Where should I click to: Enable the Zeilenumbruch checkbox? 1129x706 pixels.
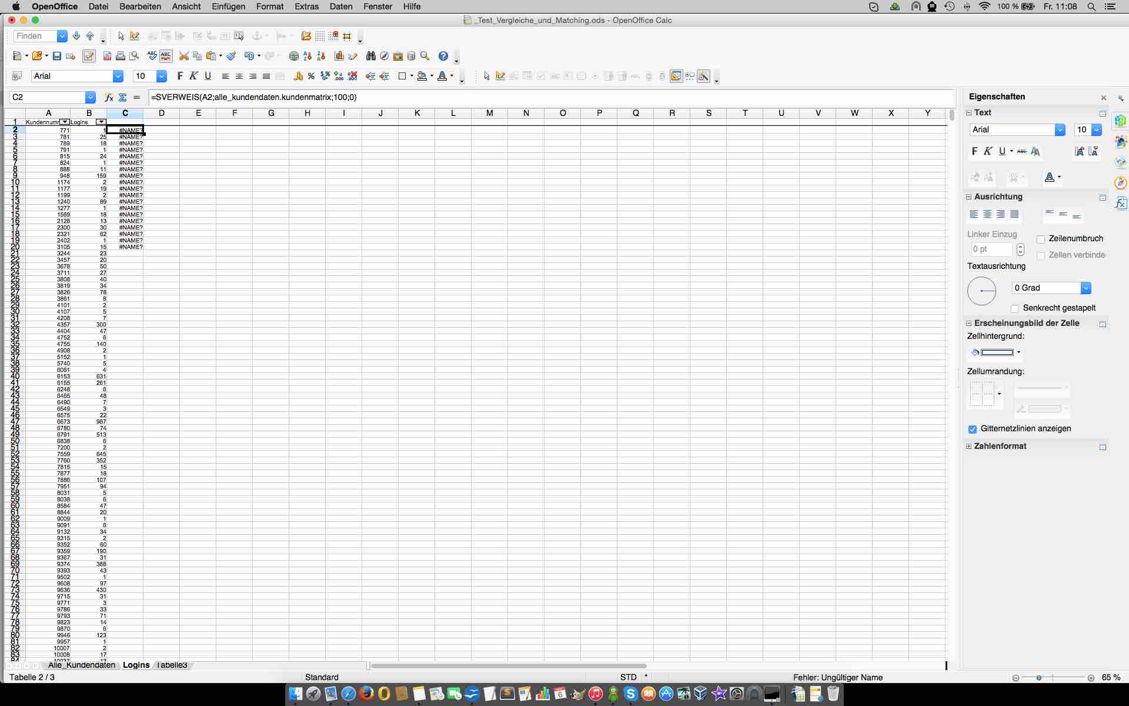click(1041, 239)
